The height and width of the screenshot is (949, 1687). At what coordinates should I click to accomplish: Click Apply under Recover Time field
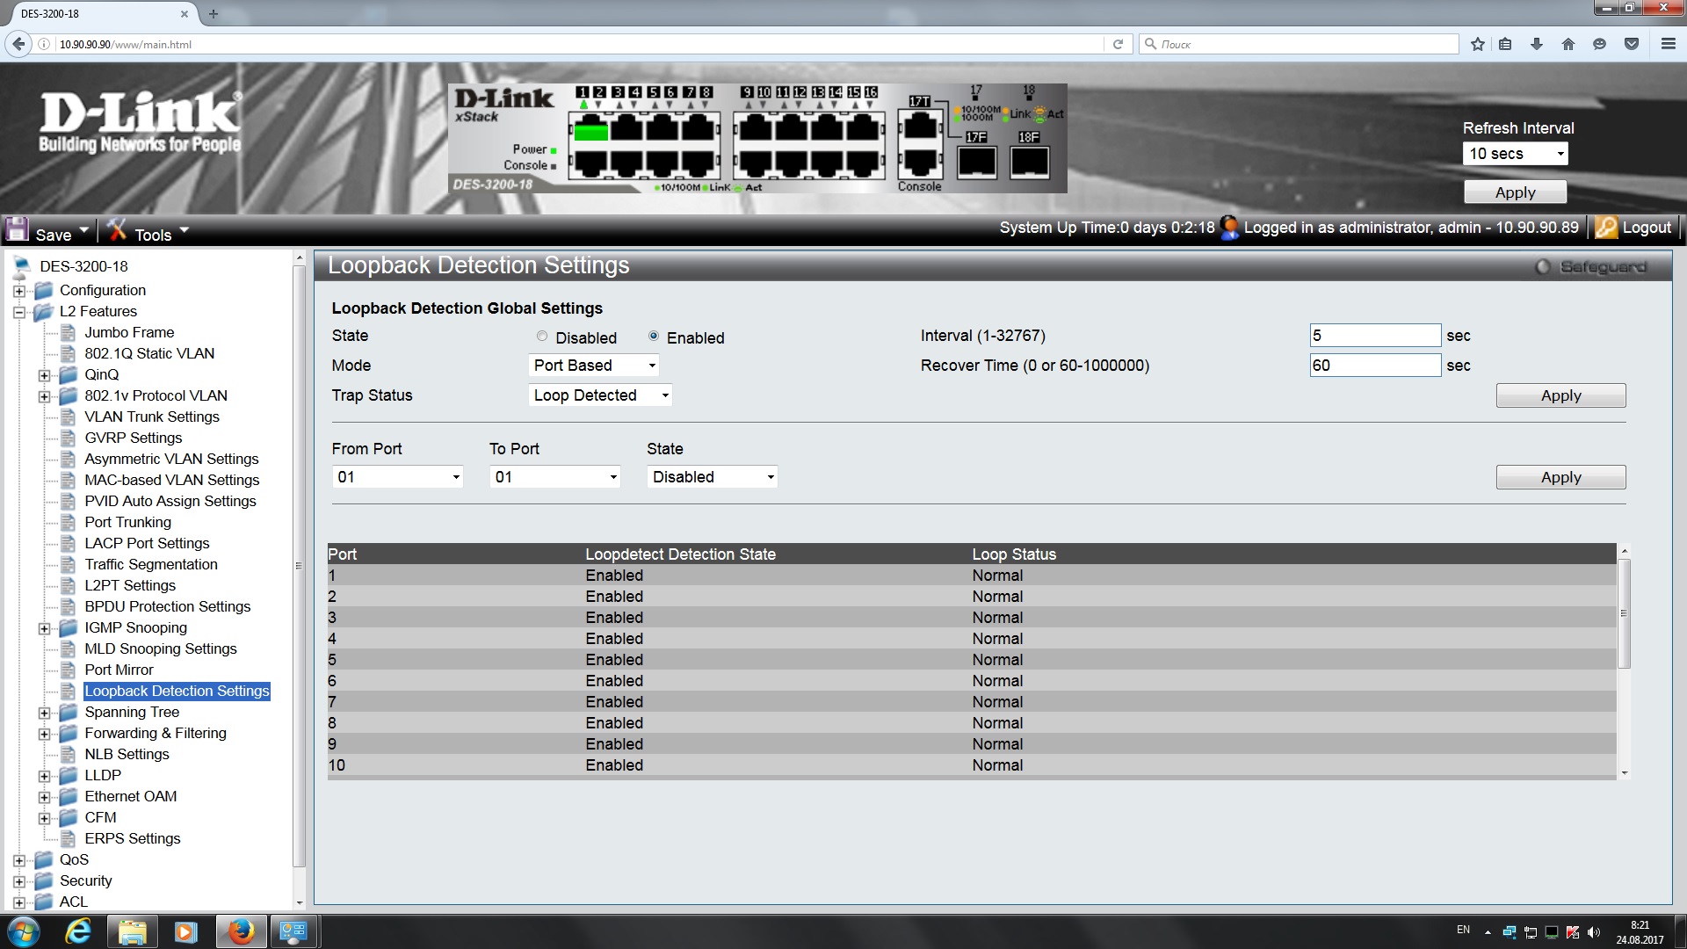point(1560,395)
